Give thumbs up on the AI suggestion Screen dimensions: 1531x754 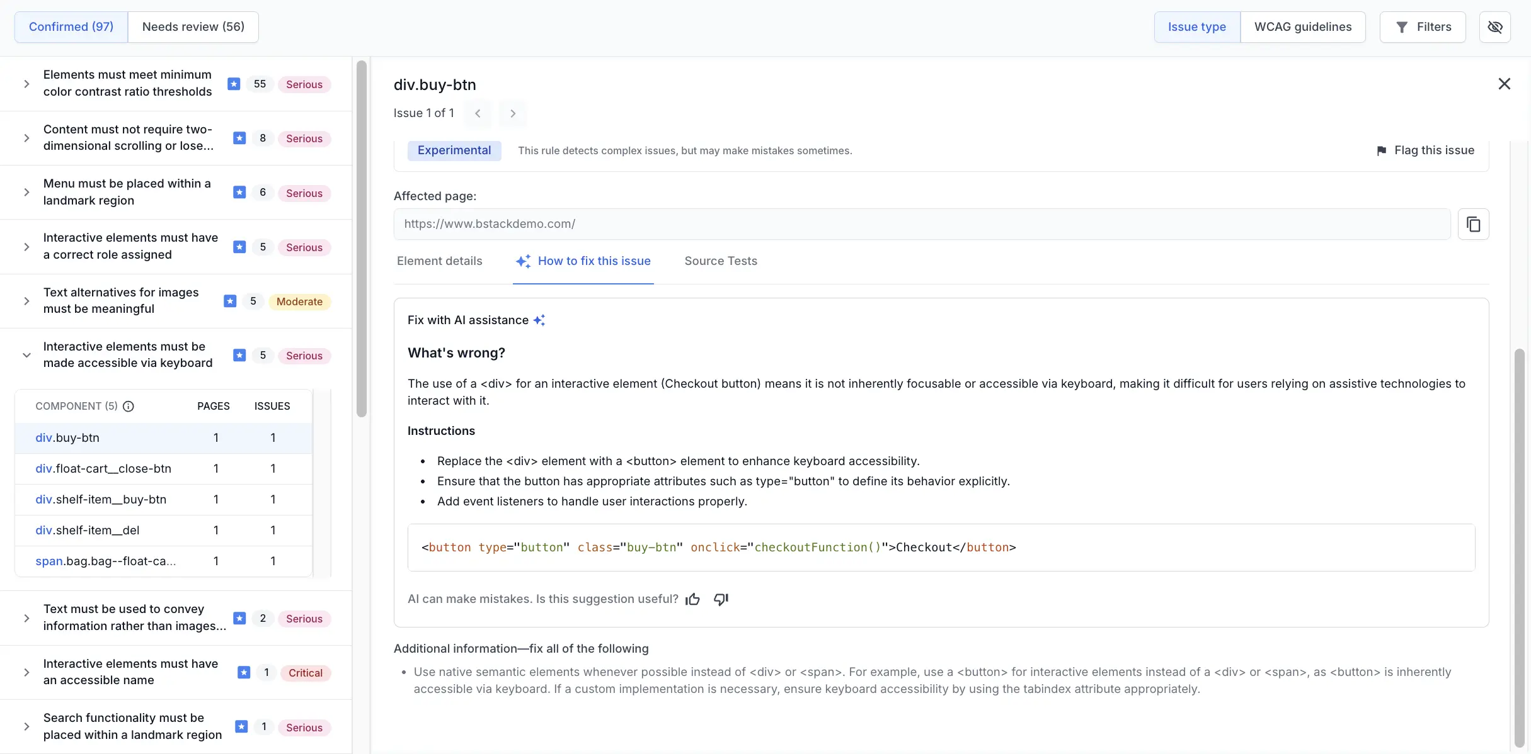coord(692,599)
